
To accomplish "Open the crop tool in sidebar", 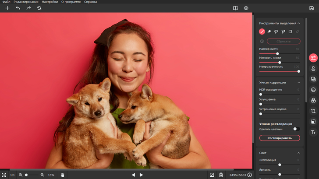I will [x=313, y=111].
